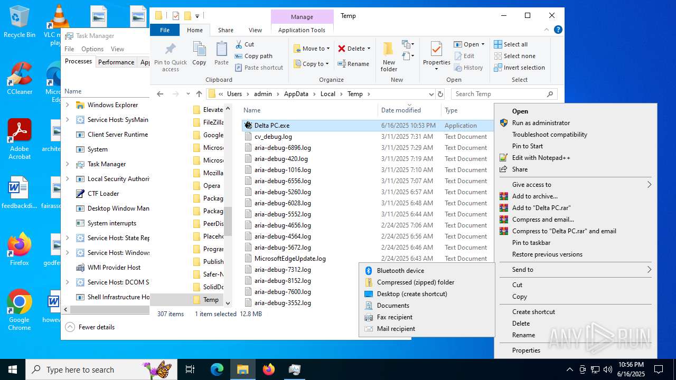This screenshot has height=380, width=676.
Task: Click the Paste icon in the ribbon
Action: [x=221, y=50]
